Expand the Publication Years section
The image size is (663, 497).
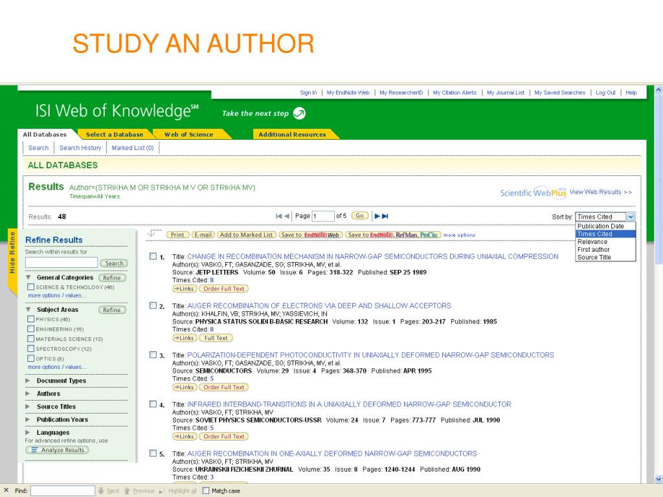click(x=28, y=419)
